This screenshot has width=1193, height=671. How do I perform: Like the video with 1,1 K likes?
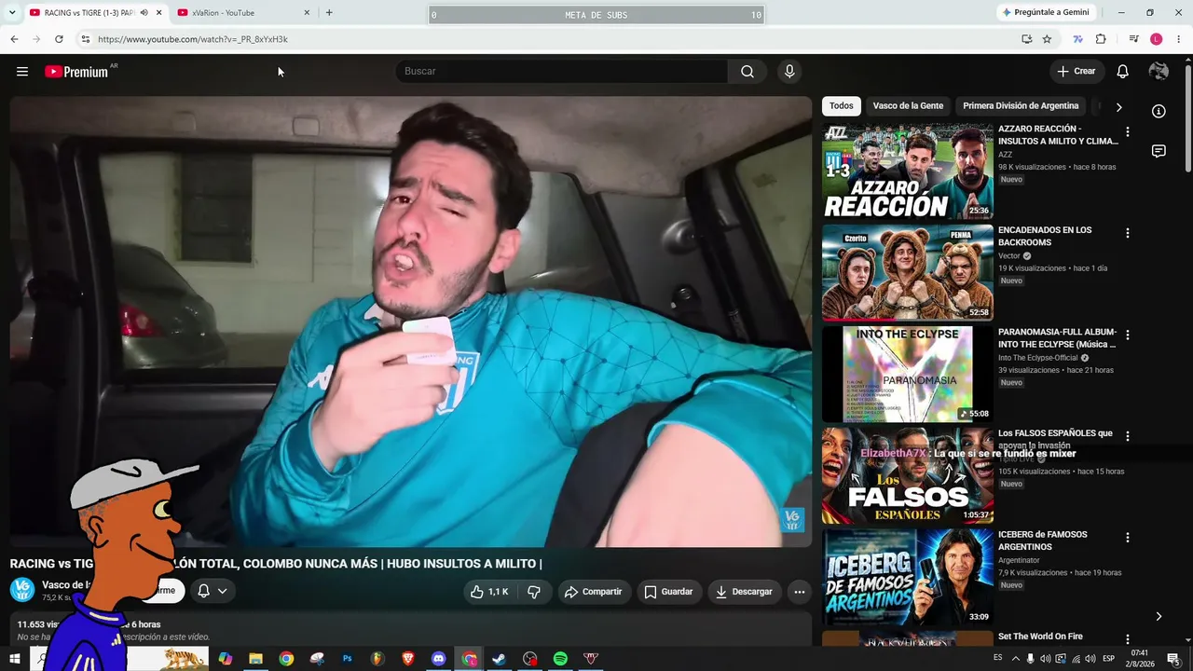489,592
